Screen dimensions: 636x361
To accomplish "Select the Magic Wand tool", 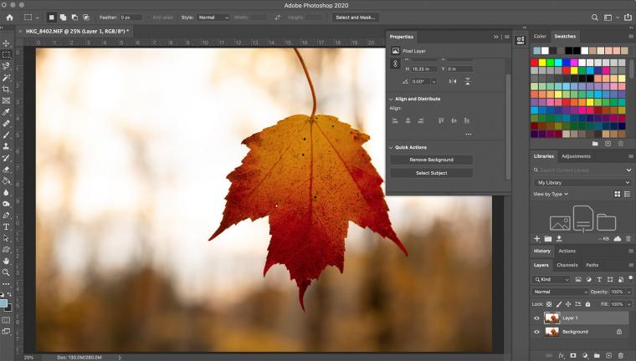I will coord(6,78).
